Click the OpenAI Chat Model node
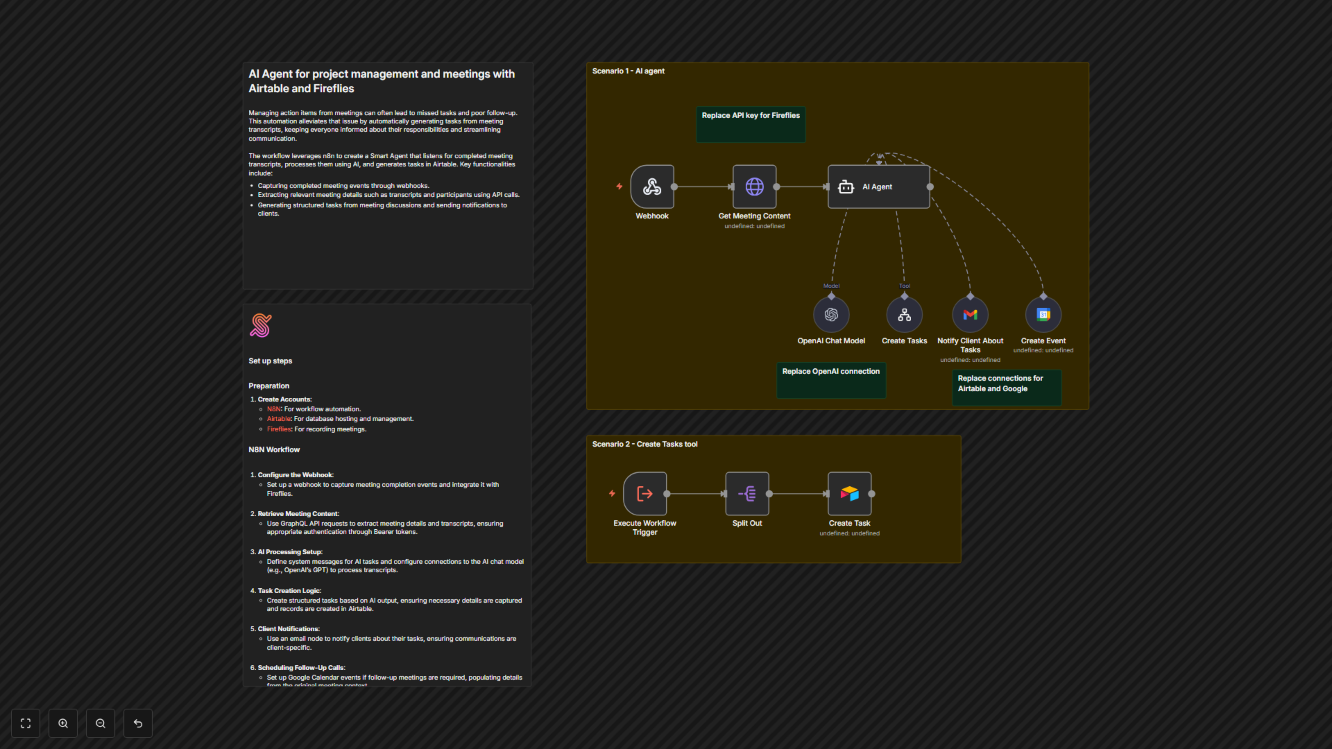 click(831, 315)
